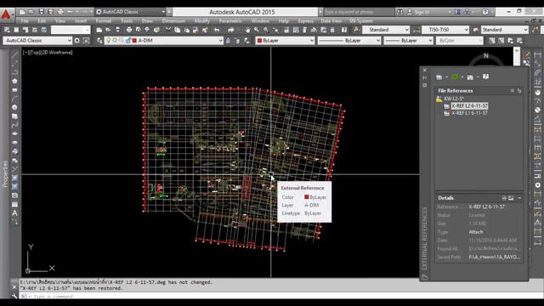Toggle tree view in File References header
The width and height of the screenshot is (544, 306).
(x=519, y=91)
